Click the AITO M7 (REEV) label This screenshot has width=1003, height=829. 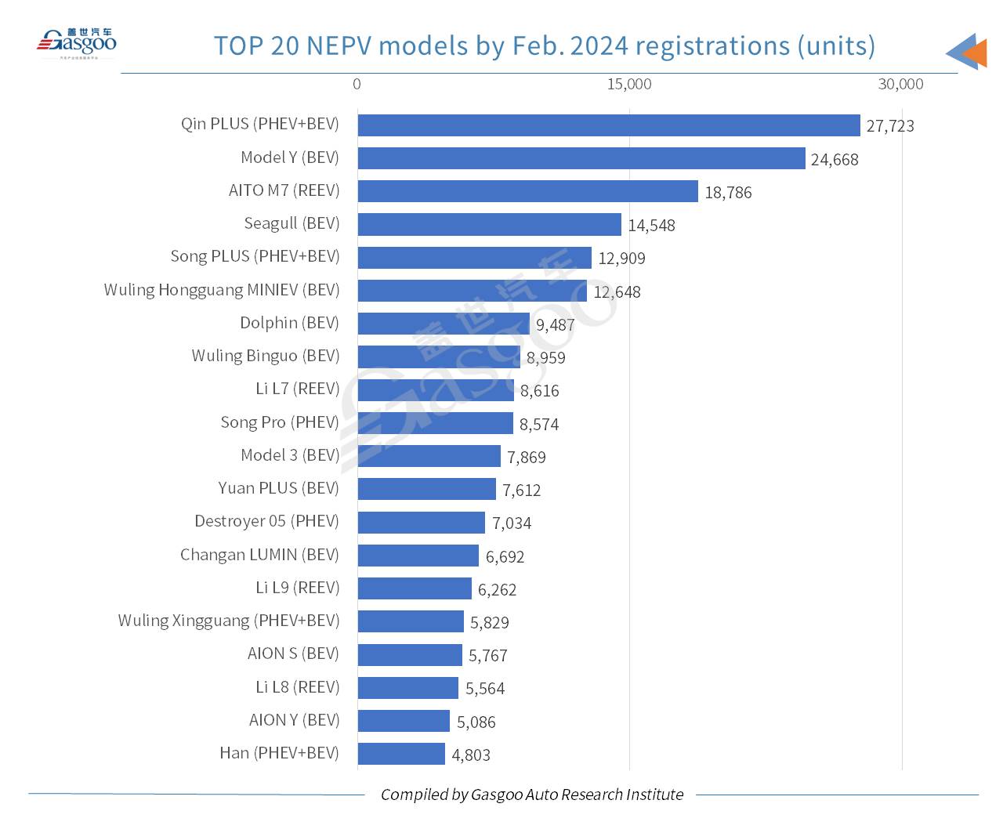[284, 190]
